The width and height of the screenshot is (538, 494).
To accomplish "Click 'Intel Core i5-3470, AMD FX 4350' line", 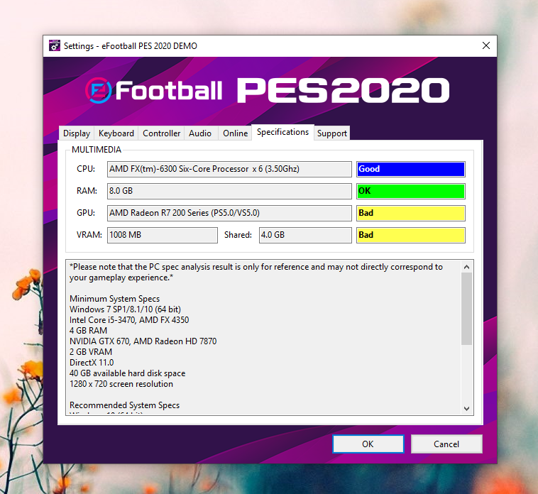I will pyautogui.click(x=129, y=320).
